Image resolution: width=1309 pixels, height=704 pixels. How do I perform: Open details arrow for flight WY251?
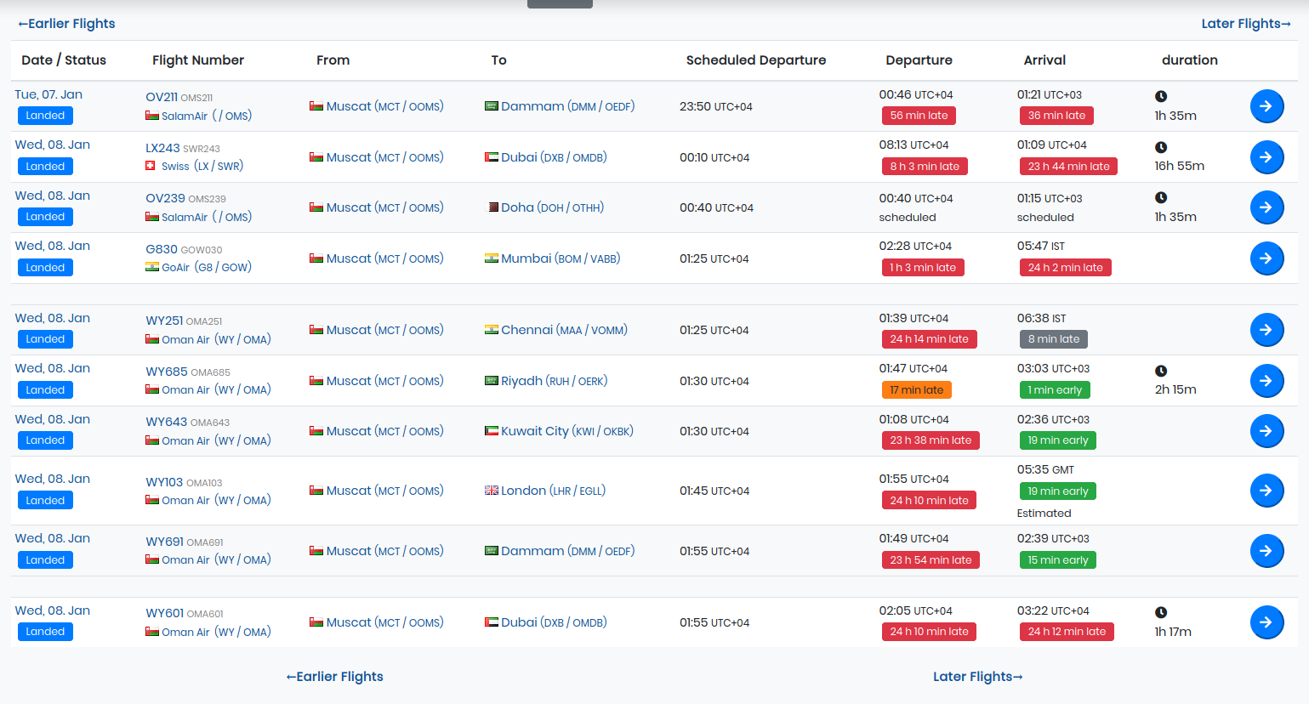tap(1266, 330)
